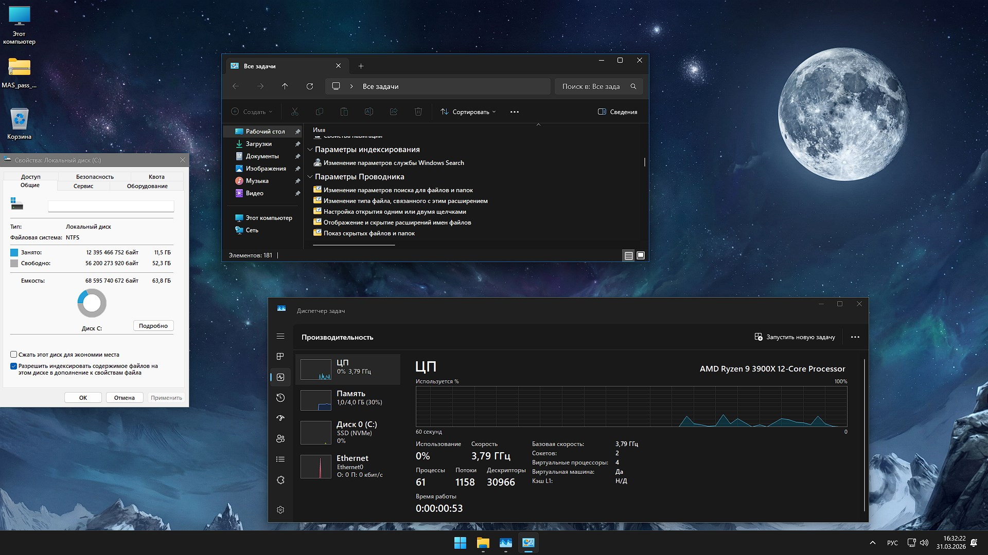Open App history (clock icon) in Task Manager

(280, 397)
